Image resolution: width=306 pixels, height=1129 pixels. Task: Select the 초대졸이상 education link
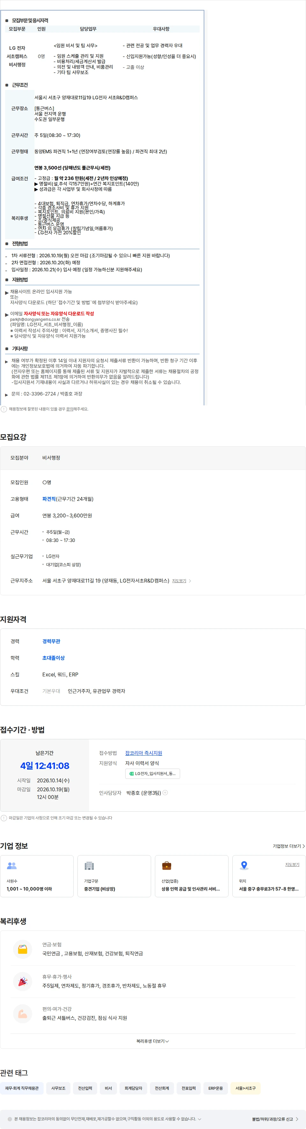(x=54, y=658)
